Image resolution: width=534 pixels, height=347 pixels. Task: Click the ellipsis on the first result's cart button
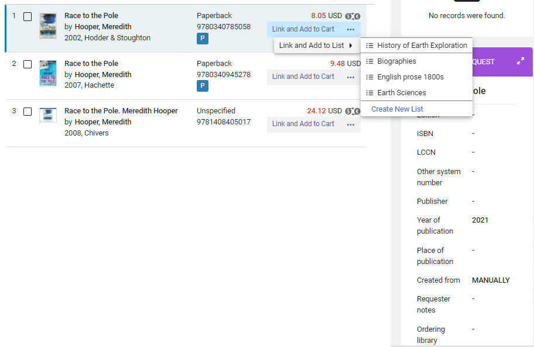351,30
